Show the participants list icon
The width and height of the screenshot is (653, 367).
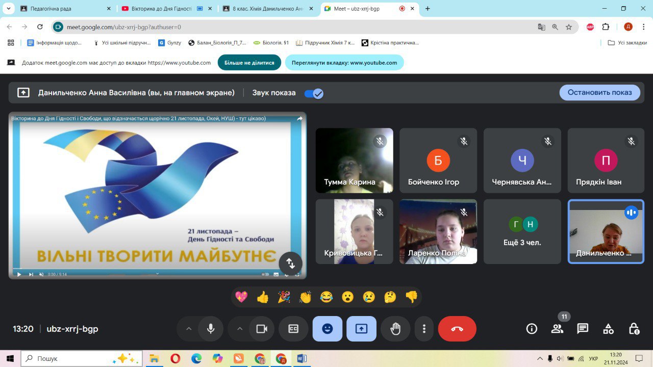point(557,329)
